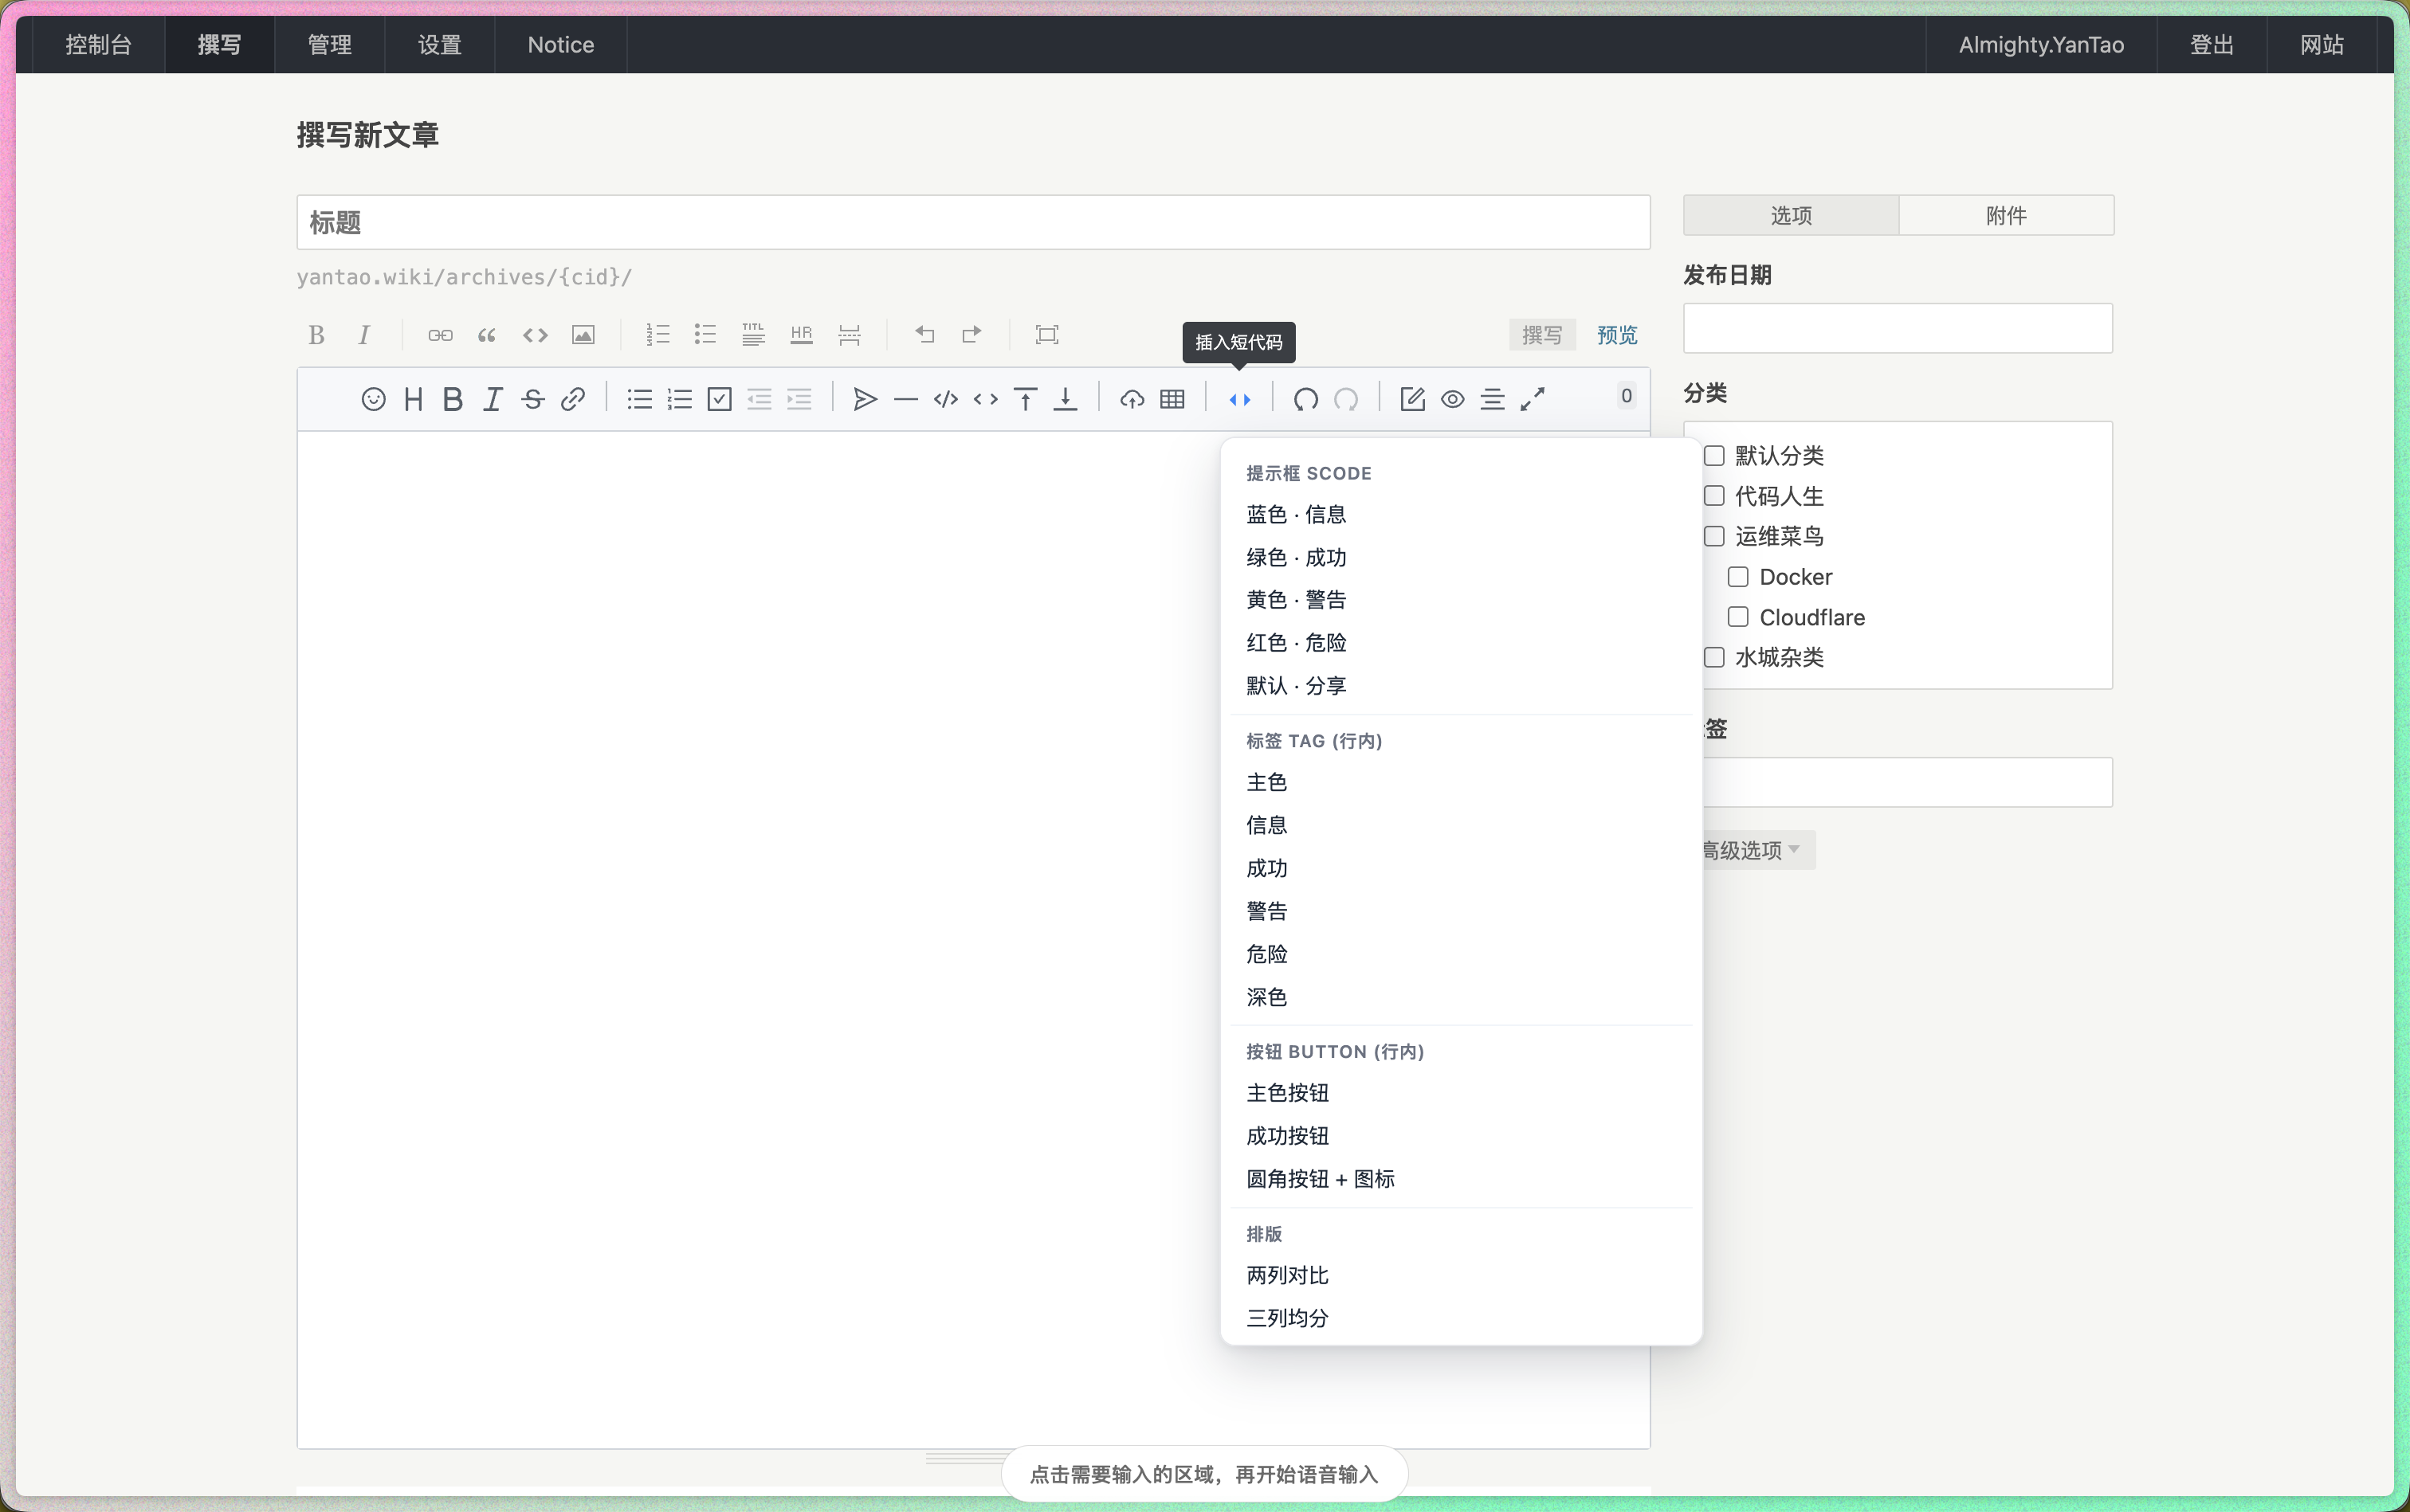Enter fullscreen via the diagonal arrows icon

click(1533, 400)
